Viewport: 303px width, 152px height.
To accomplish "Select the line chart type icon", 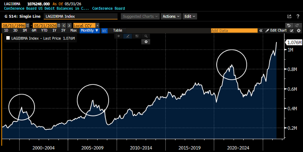I will click(104, 31).
